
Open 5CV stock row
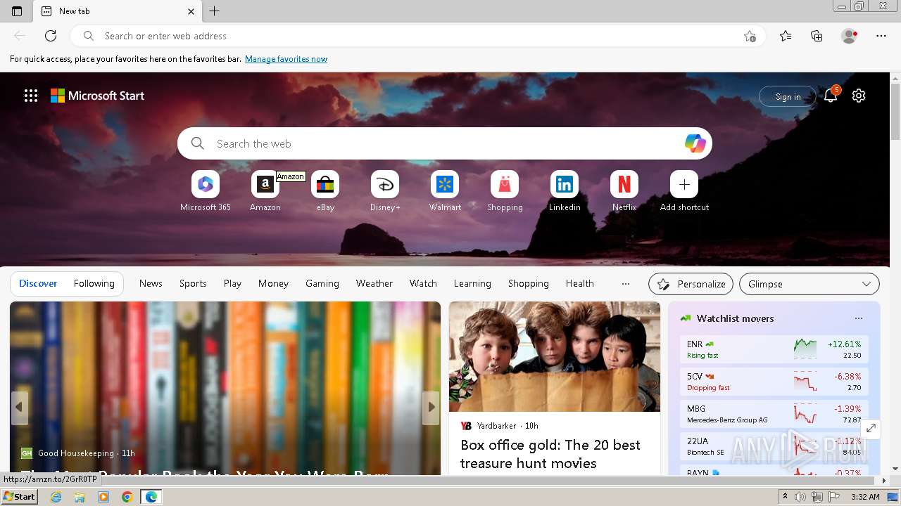click(x=774, y=382)
